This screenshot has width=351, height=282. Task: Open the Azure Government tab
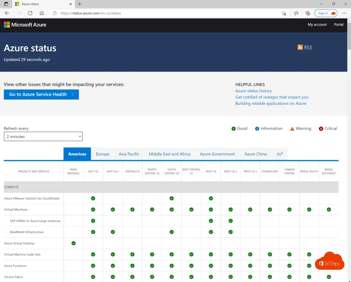pos(217,154)
